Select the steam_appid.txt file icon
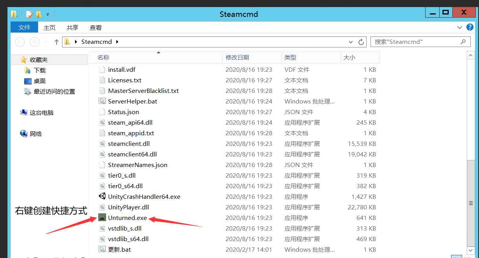Viewport: 479px width, 258px height. [102, 133]
